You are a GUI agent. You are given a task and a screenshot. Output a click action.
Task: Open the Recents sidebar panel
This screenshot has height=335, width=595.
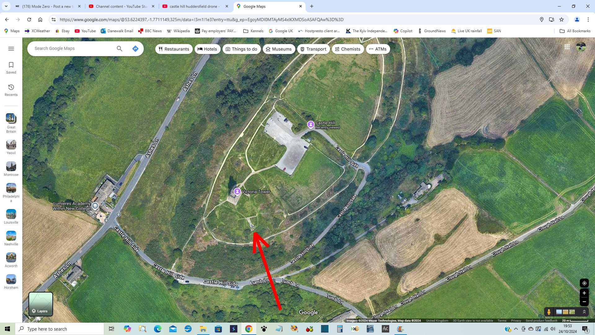point(11,90)
